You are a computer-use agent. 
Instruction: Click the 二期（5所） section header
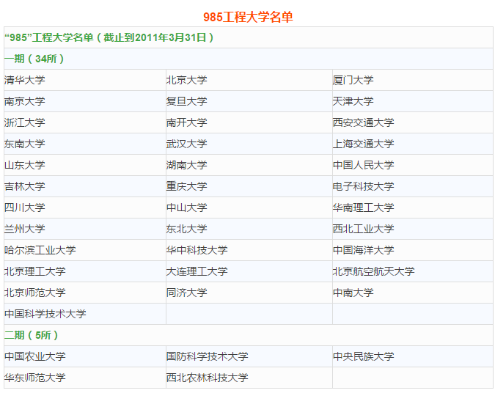click(x=249, y=335)
